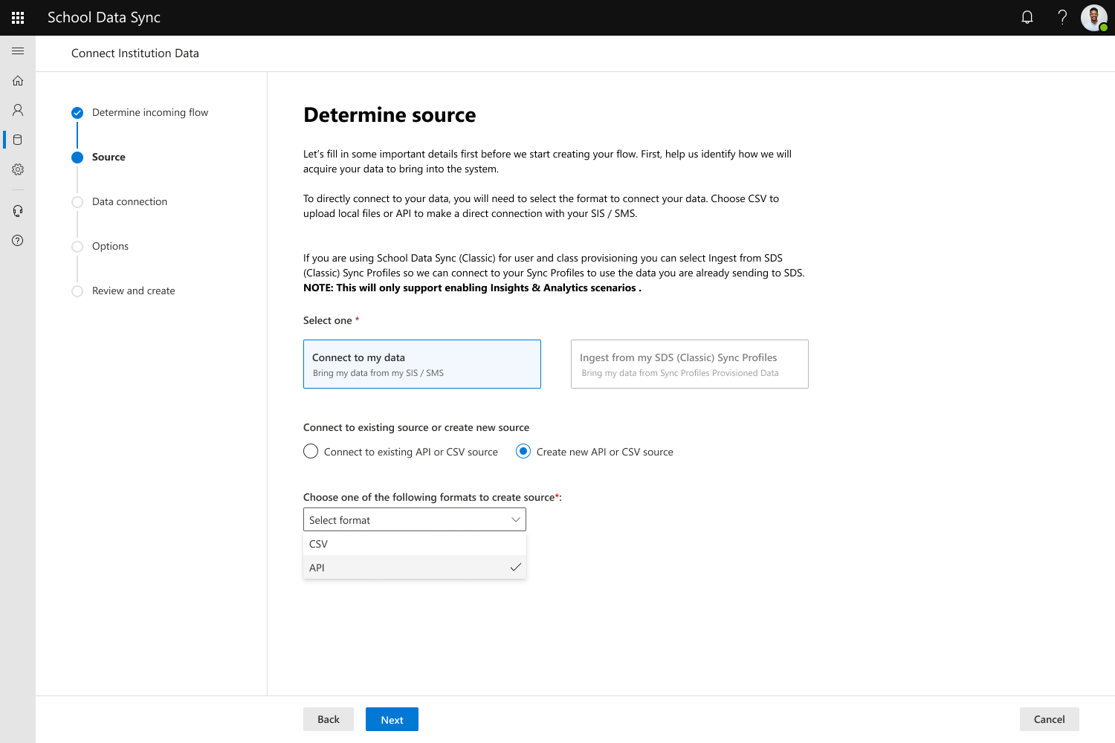Viewport: 1115px width, 743px height.
Task: Open the notifications bell
Action: [x=1027, y=17]
